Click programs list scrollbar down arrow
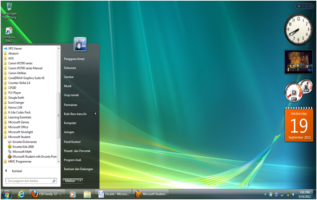 click(x=59, y=162)
